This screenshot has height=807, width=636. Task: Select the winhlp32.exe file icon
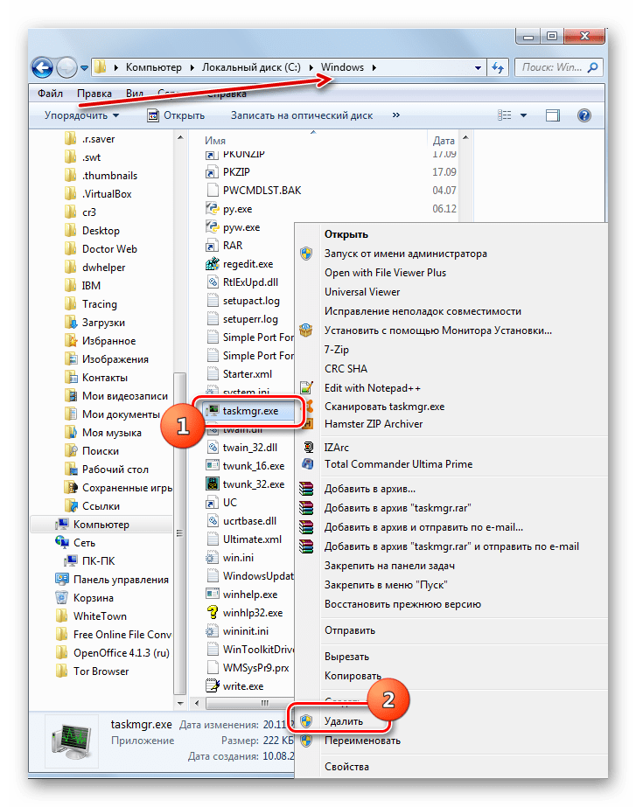click(x=213, y=612)
